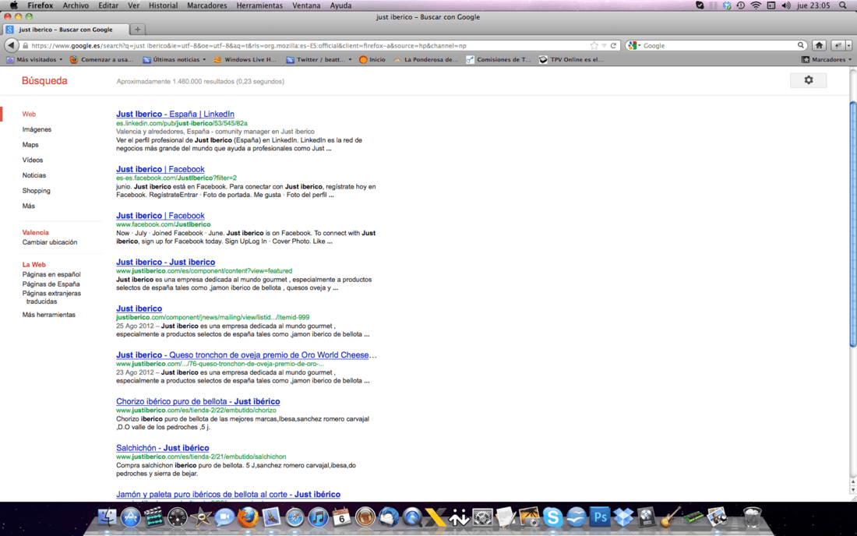Open the Wi-Fi status menu icon
This screenshot has height=536, width=857.
pyautogui.click(x=756, y=5)
